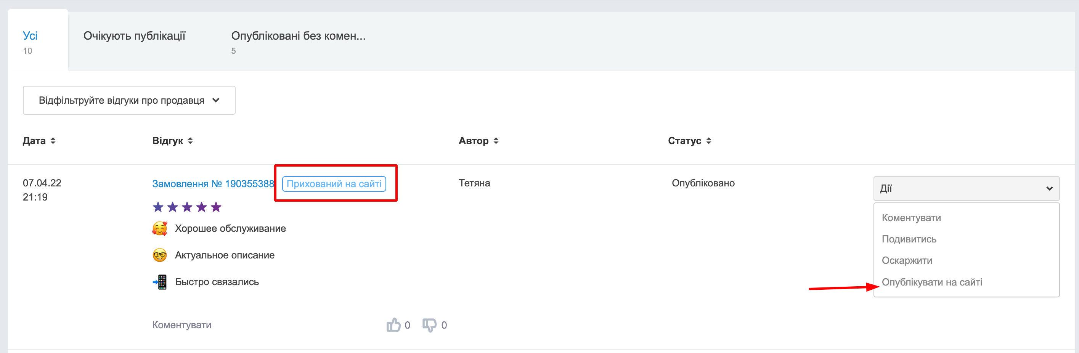Screen dimensions: 1079x353
Task: Click the thumbs-down dislike icon
Action: [x=429, y=325]
